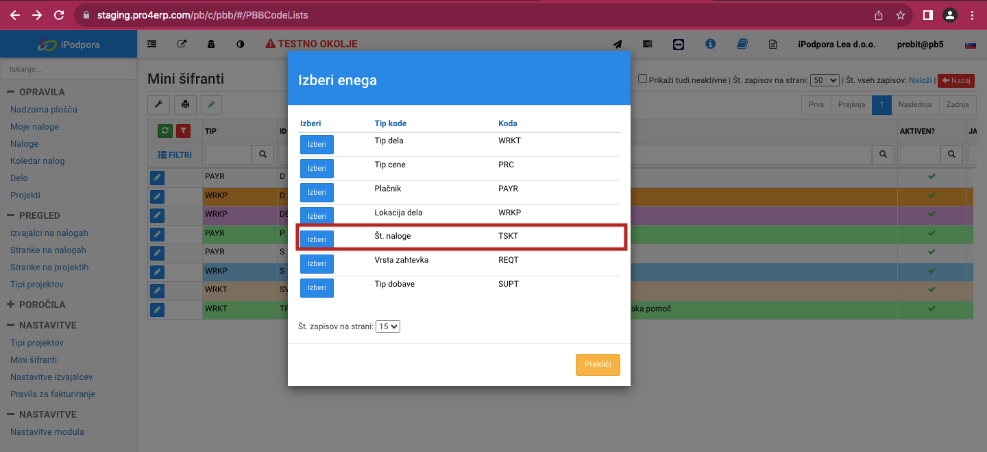
Task: Open dialog records-per-page dropdown showing 15
Action: tap(388, 326)
